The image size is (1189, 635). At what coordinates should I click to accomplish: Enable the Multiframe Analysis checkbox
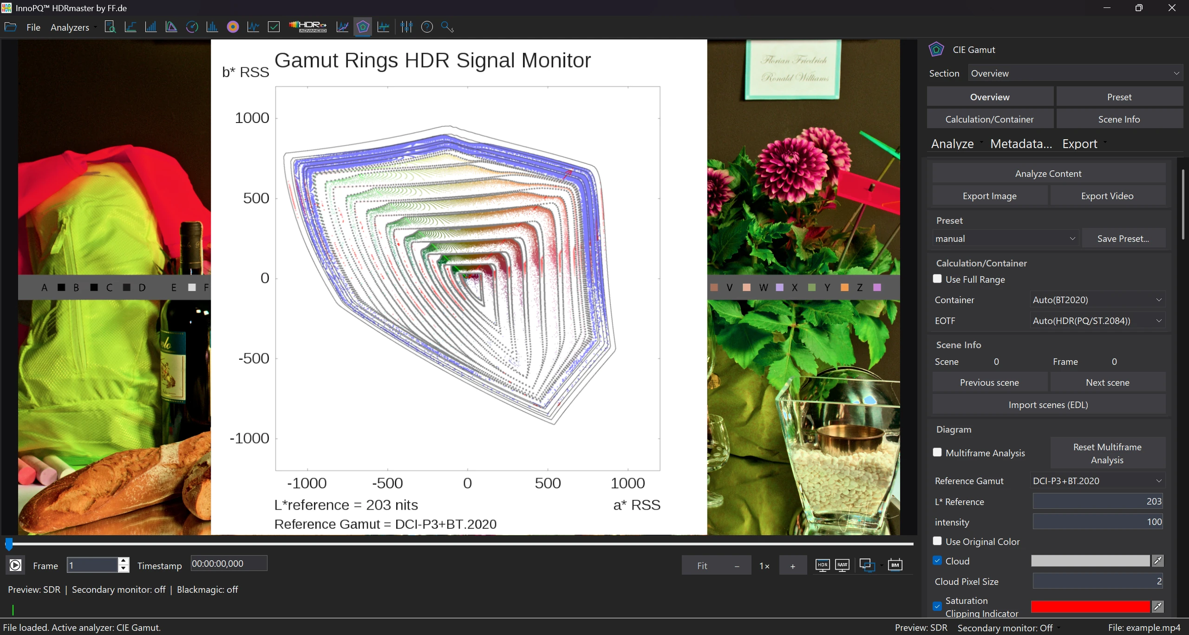pos(937,452)
